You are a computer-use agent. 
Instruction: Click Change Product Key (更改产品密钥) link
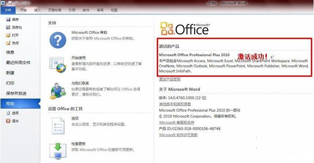point(170,79)
